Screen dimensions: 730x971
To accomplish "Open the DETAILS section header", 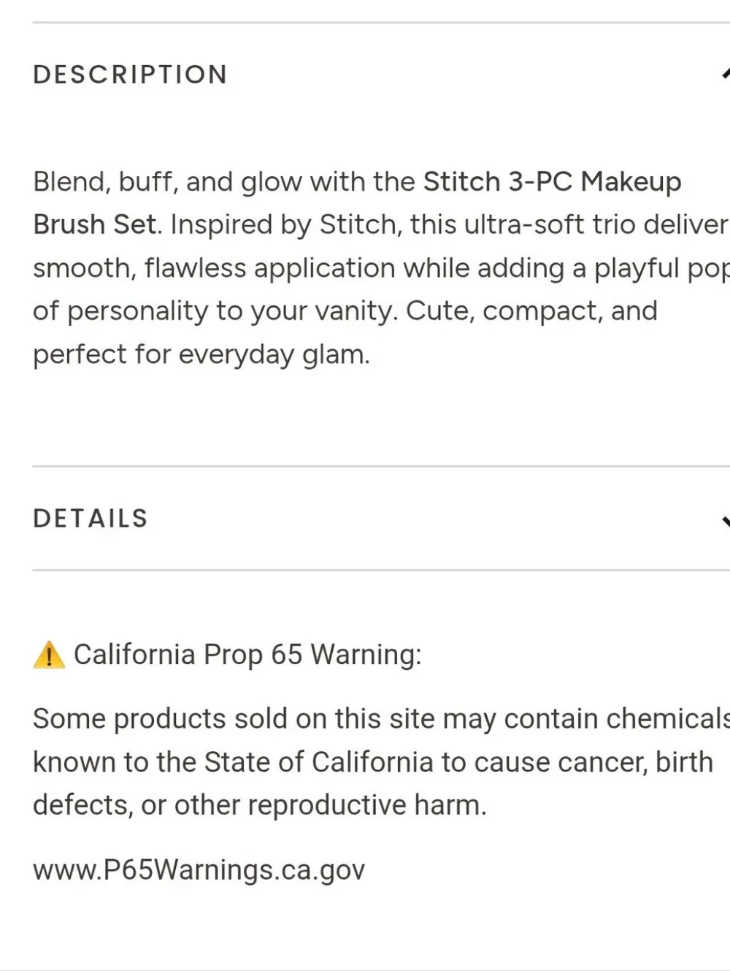I will [x=91, y=519].
